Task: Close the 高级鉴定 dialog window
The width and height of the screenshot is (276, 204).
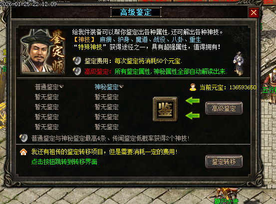Action: (x=254, y=12)
